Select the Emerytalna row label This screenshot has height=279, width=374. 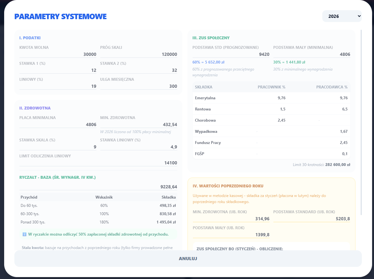205,98
